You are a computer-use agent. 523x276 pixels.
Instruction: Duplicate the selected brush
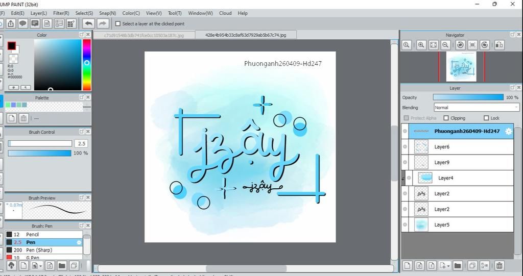coord(74,266)
